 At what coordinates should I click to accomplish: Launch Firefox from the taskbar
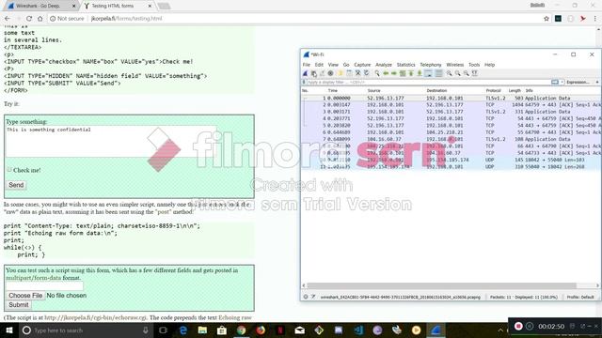coord(261,330)
